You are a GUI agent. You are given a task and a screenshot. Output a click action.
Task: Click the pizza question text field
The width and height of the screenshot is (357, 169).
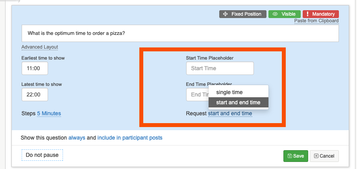180,33
